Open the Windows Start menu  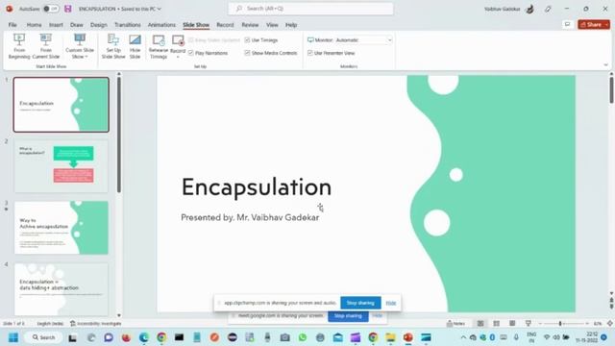coord(12,337)
